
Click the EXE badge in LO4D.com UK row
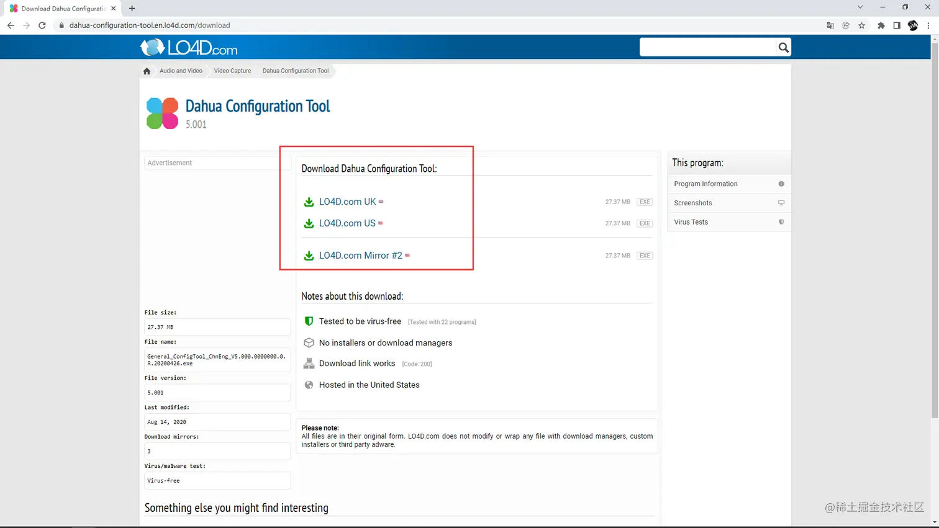coord(645,202)
